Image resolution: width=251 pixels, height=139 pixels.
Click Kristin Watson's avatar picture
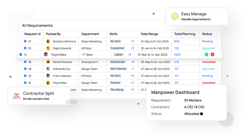click(48, 76)
